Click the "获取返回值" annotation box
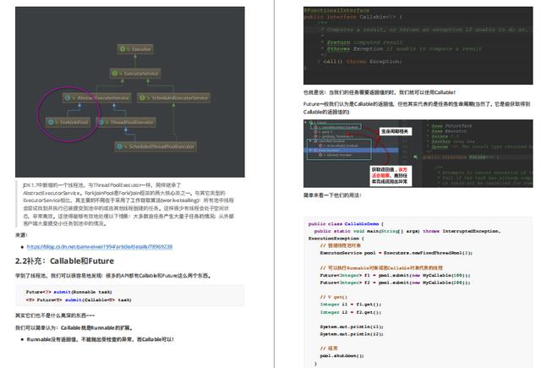This screenshot has width=541, height=368. (x=391, y=176)
